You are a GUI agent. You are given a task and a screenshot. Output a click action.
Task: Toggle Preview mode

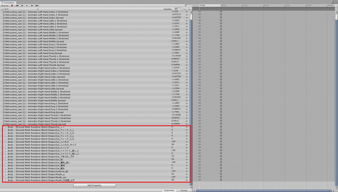tap(5, 5)
